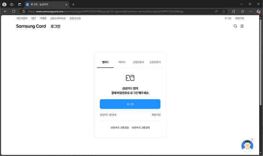Viewport: 263px width, 156px height.
Task: Click the blue 로그인 button
Action: click(130, 104)
